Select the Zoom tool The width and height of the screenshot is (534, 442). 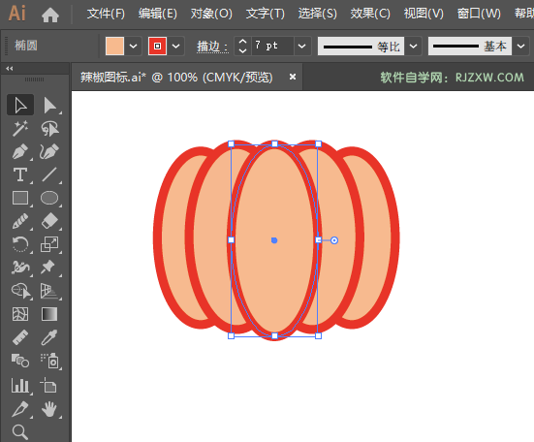point(20,432)
